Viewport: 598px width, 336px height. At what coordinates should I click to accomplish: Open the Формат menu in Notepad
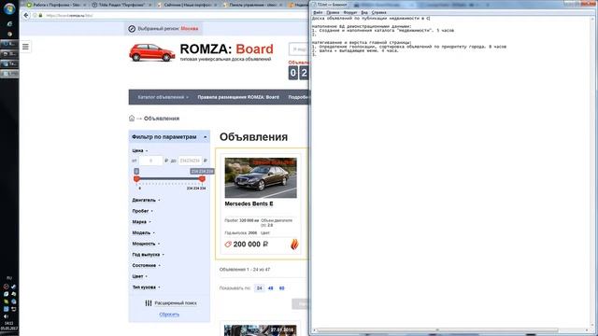(350, 12)
